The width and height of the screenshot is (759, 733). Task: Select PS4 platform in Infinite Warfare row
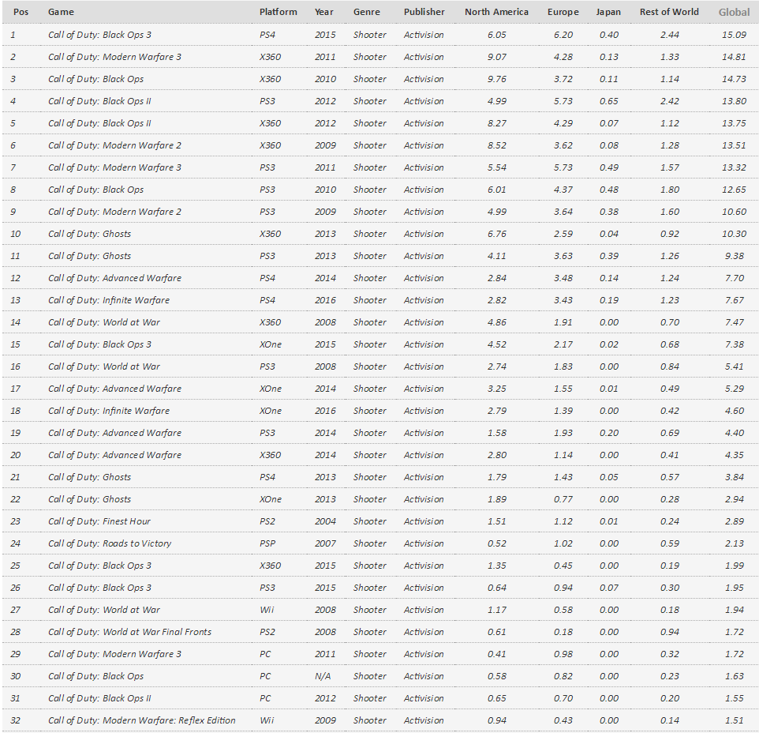[x=267, y=300]
